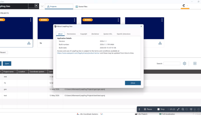The width and height of the screenshot is (201, 115).
Task: Select the project row named geo
Action: [x=100, y=89]
